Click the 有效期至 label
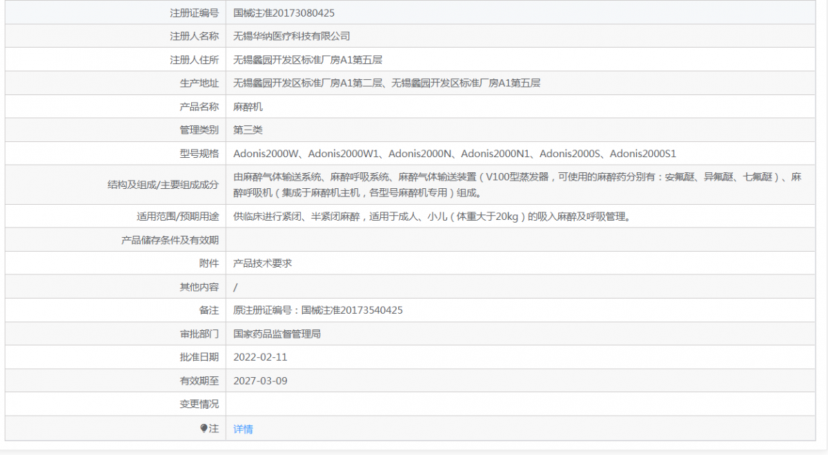Image resolution: width=828 pixels, height=455 pixels. click(x=199, y=381)
